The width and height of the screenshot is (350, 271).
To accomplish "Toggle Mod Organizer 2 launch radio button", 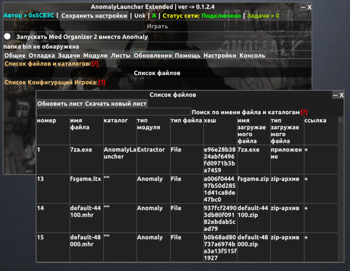I will point(7,36).
